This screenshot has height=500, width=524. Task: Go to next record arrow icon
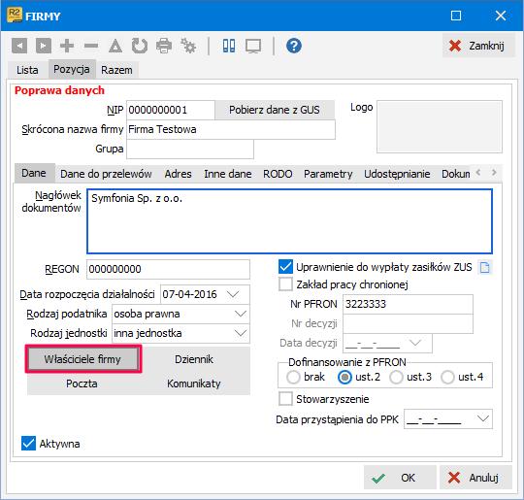point(44,46)
